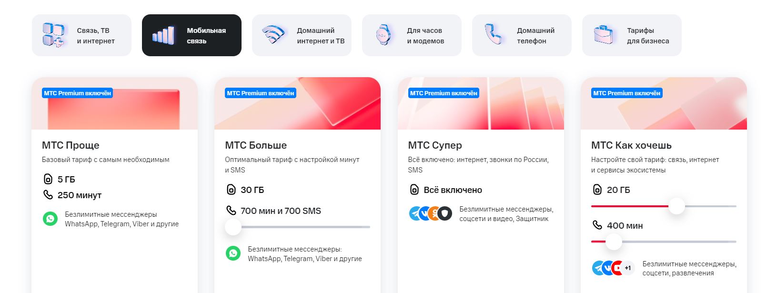Click the smartwatch icon Для часов и модемов
The height and width of the screenshot is (293, 777).
tap(383, 35)
